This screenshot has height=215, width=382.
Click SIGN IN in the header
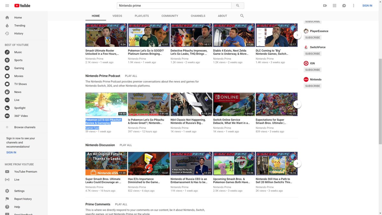[x=367, y=6]
